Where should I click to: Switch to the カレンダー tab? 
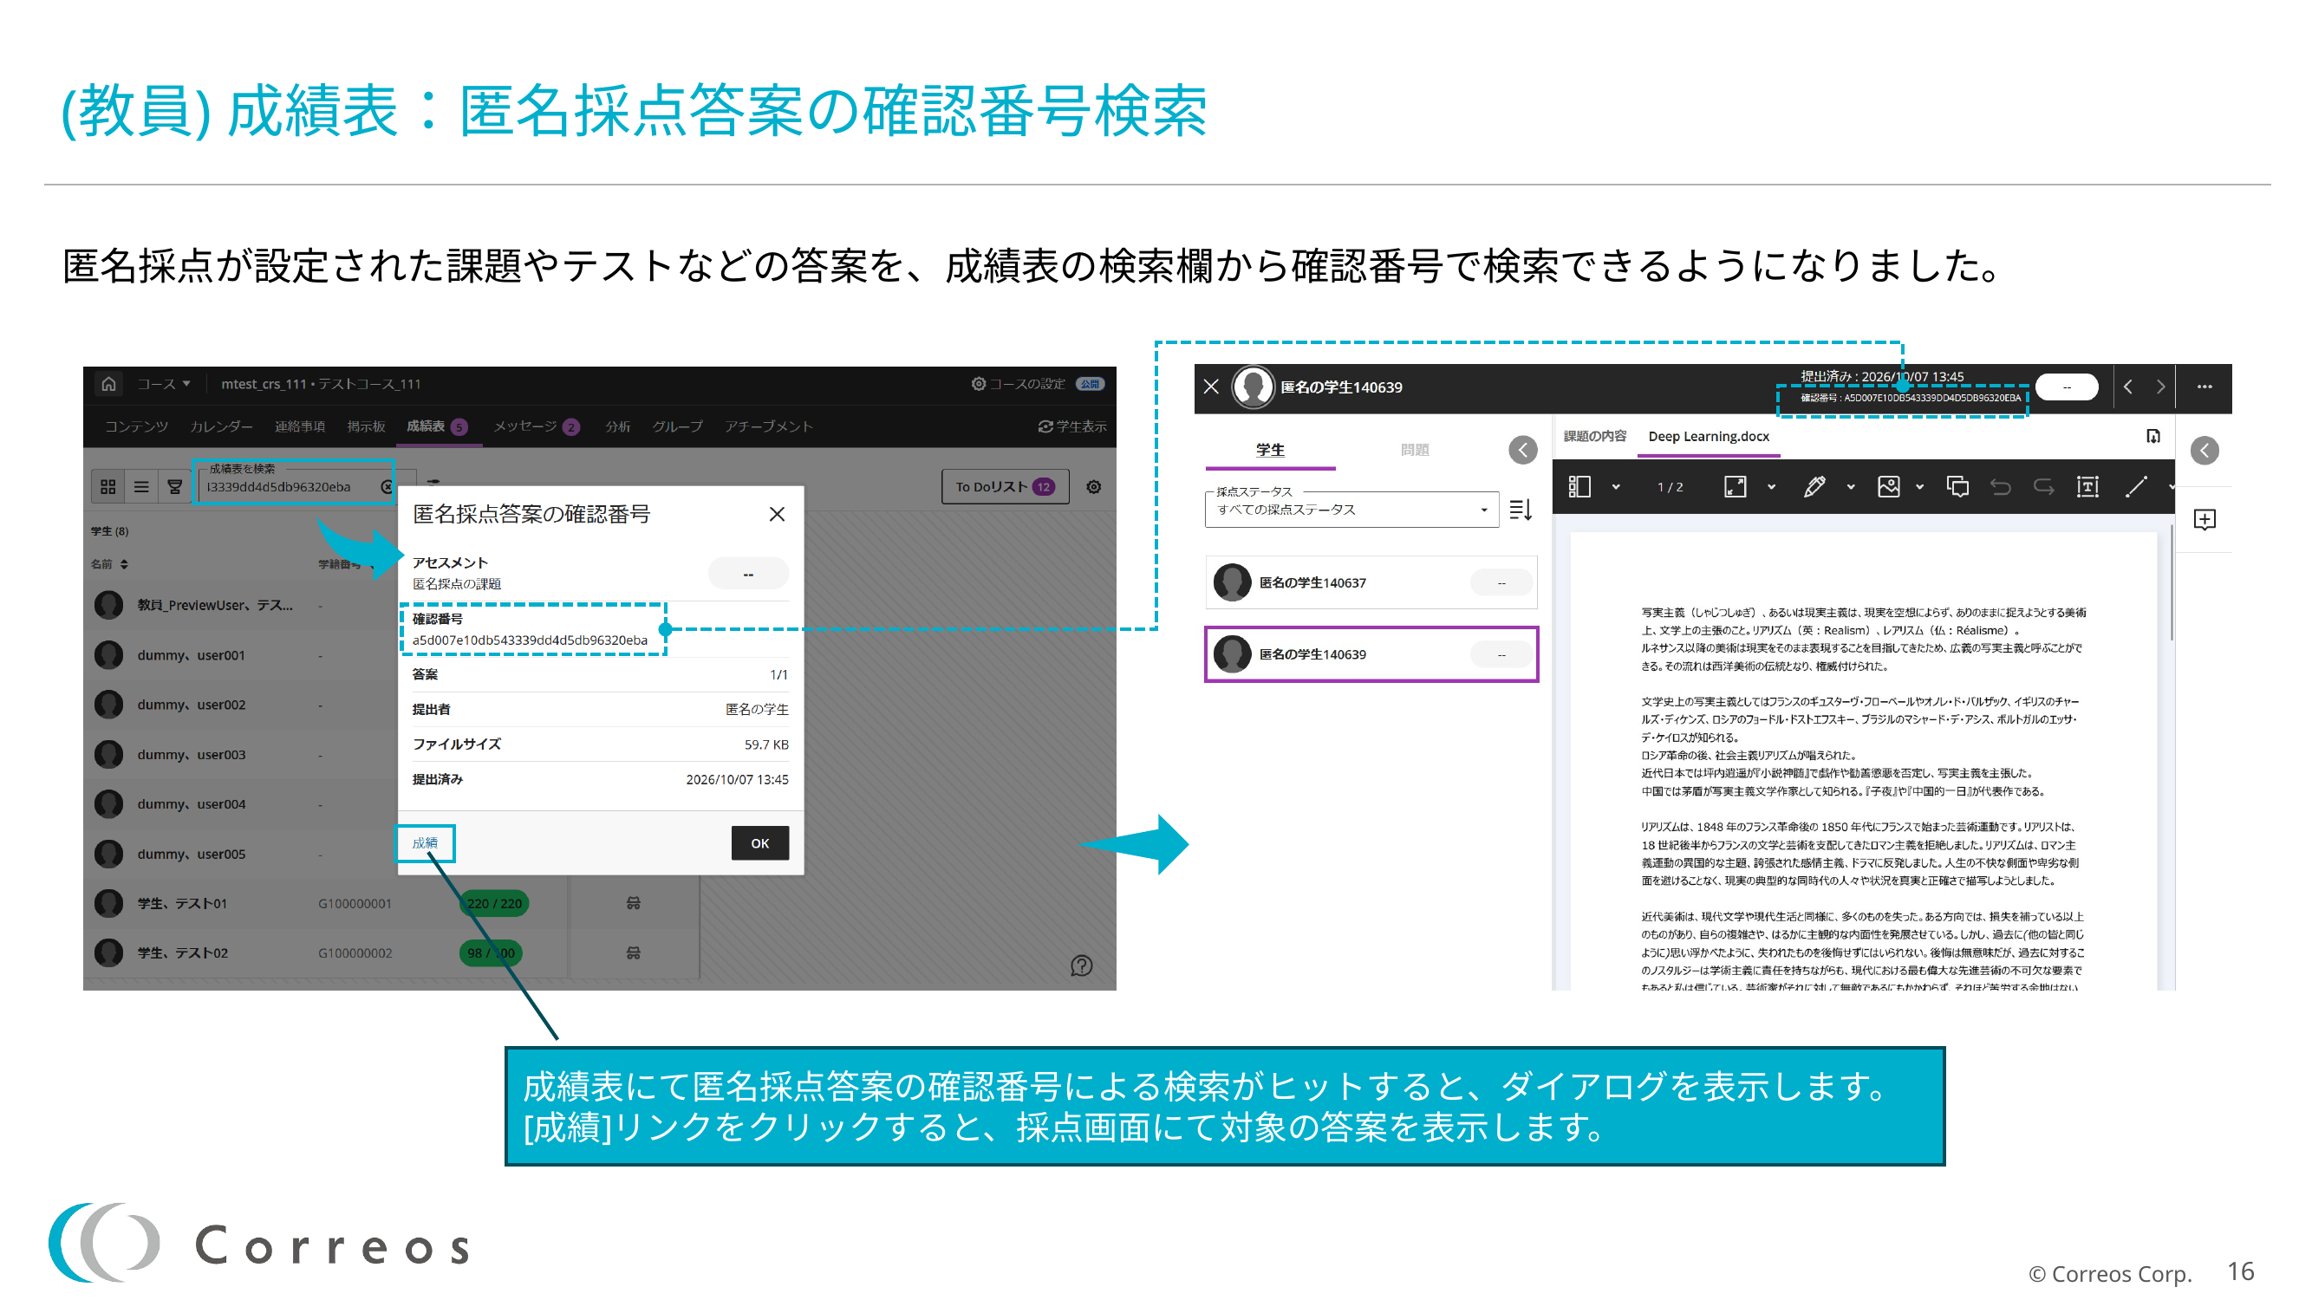coord(221,426)
